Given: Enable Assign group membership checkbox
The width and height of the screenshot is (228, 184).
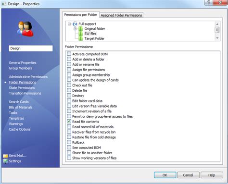Looking at the screenshot, I should 69,74.
